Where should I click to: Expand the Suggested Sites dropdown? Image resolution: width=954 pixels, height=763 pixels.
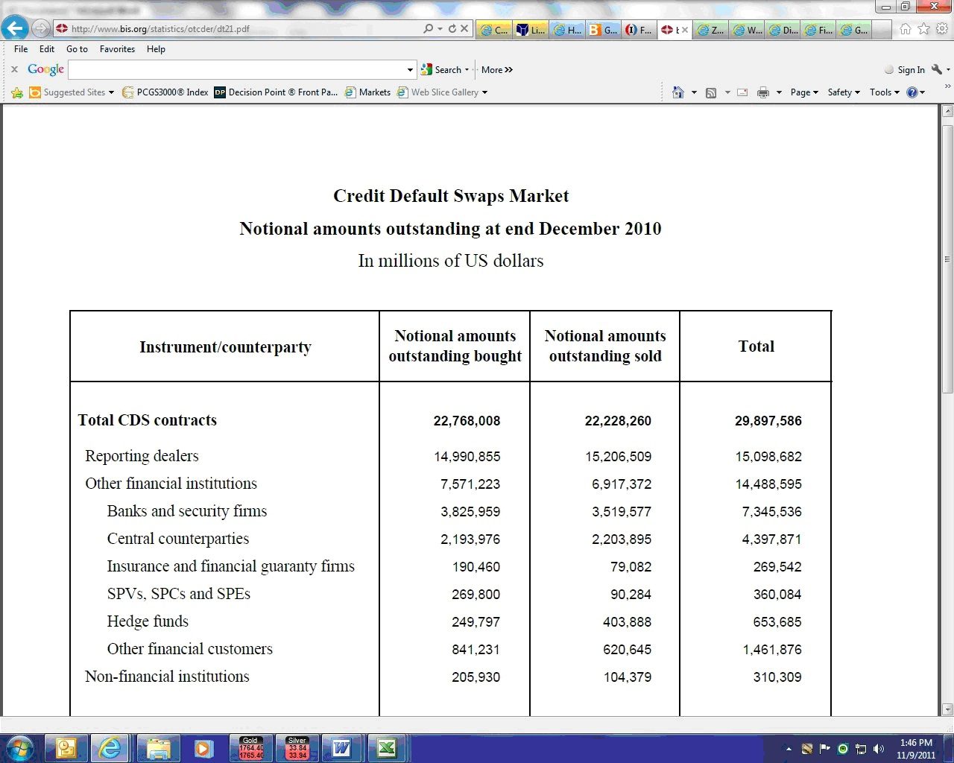(x=111, y=92)
